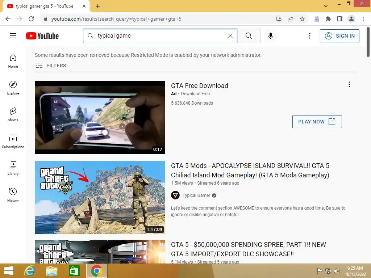The width and height of the screenshot is (371, 278).
Task: Open the network tray icon
Action: pos(328,271)
